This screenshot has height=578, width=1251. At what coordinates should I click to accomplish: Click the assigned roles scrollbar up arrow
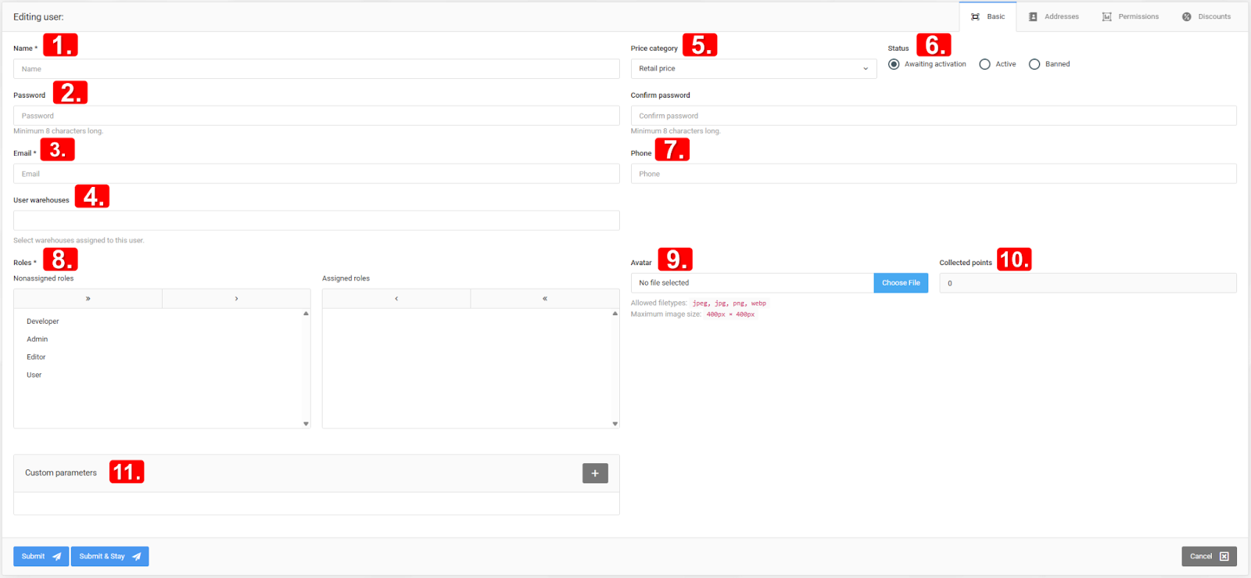615,314
